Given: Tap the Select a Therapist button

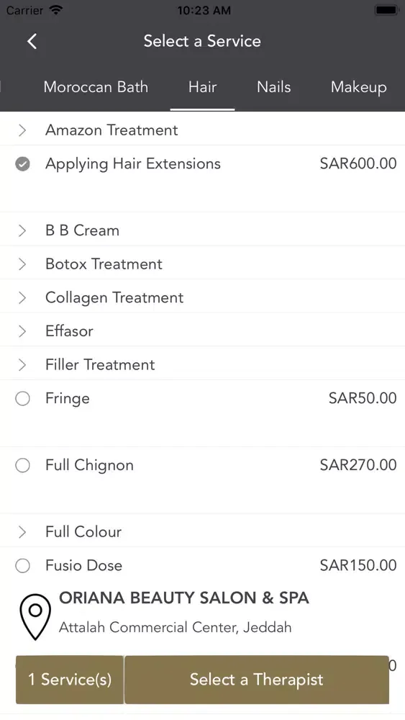Looking at the screenshot, I should 257,680.
